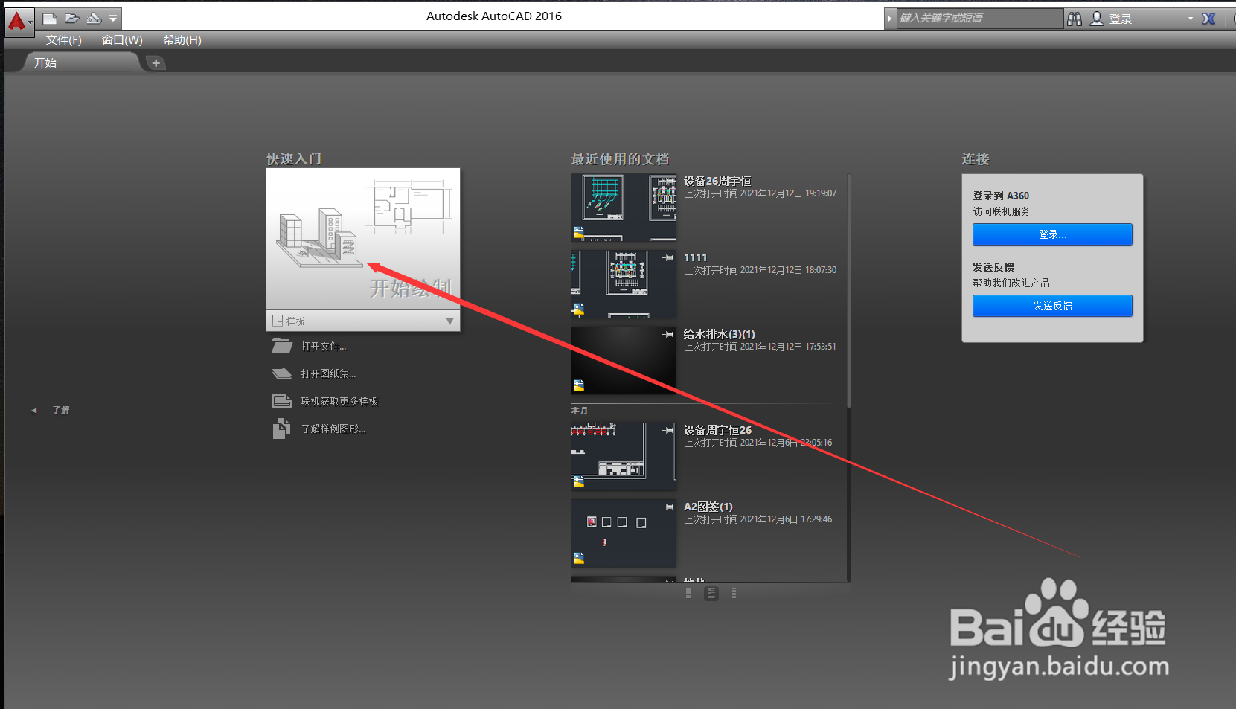Screen dimensions: 1236x709
Task: Click the 1111 file name
Action: tap(696, 257)
